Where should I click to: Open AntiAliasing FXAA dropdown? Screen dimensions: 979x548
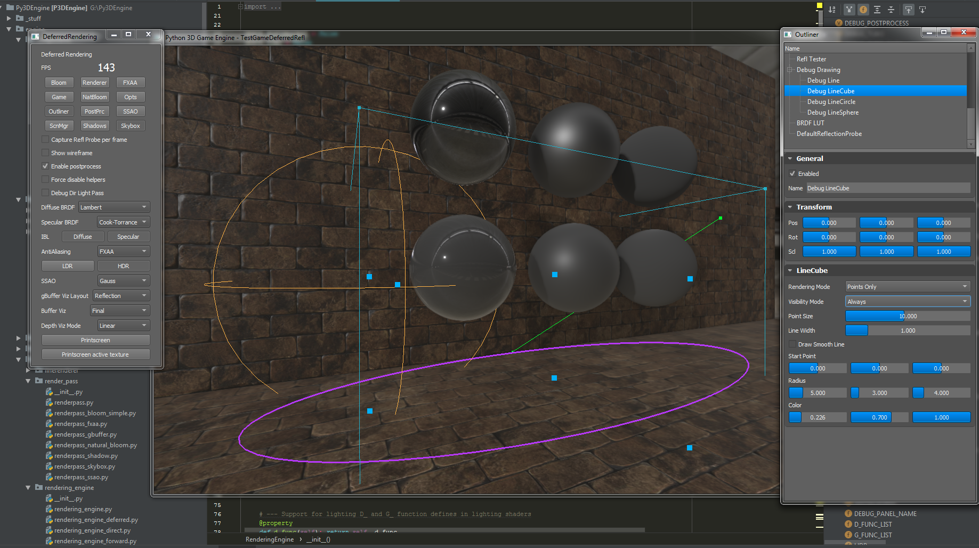click(123, 251)
